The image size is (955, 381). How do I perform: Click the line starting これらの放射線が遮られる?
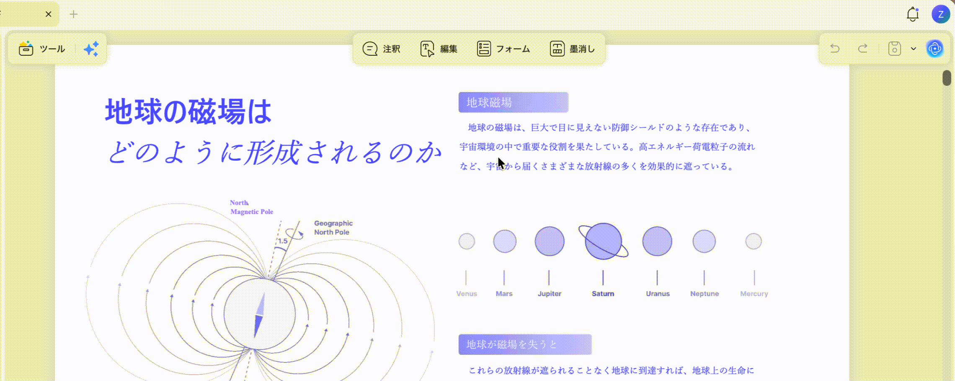[611, 370]
